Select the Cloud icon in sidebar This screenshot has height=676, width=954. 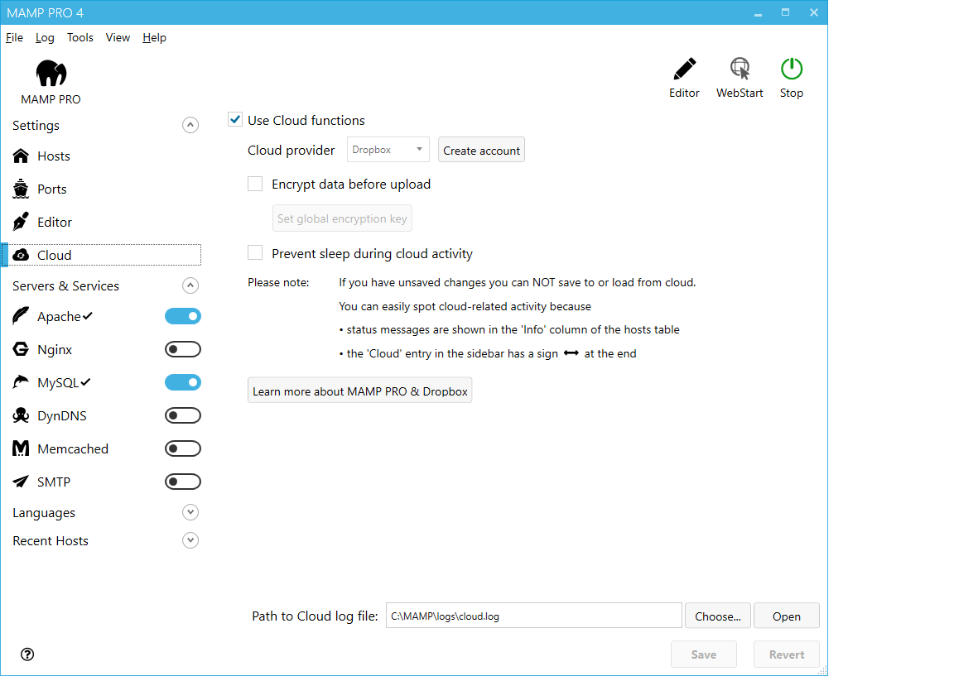click(x=21, y=256)
